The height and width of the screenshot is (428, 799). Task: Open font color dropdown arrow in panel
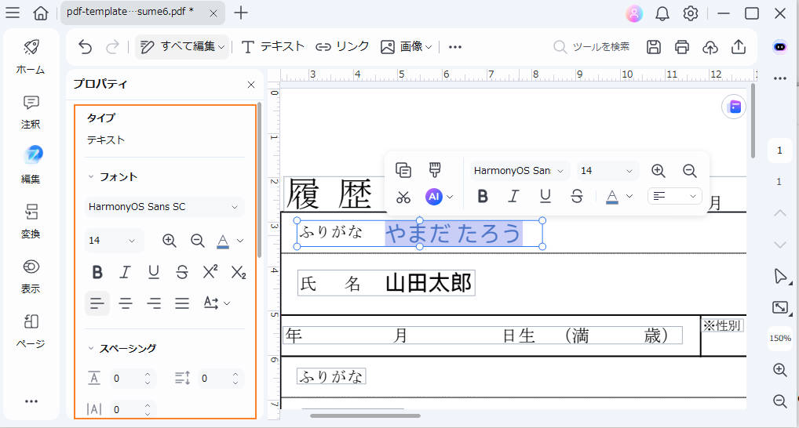tap(240, 241)
